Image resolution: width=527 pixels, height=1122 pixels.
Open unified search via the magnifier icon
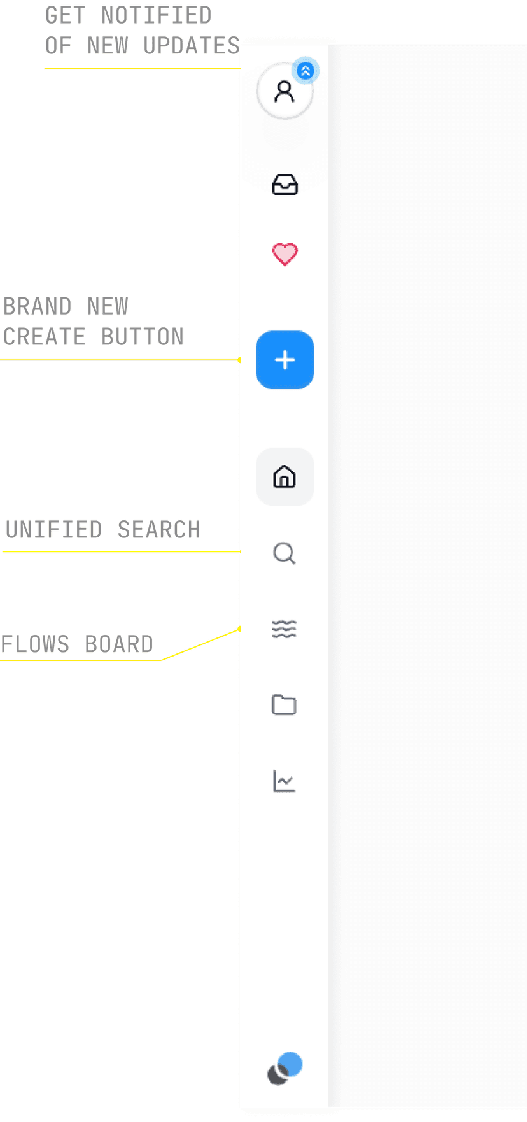coord(285,553)
